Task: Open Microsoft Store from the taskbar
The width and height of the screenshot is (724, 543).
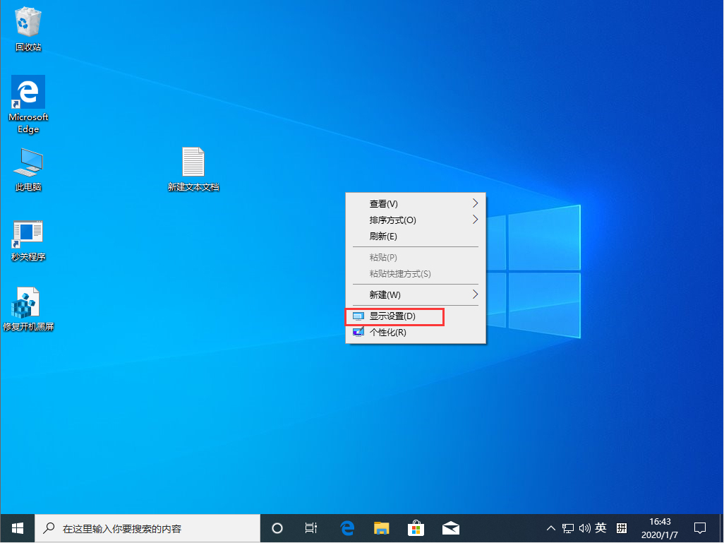Action: pos(416,527)
